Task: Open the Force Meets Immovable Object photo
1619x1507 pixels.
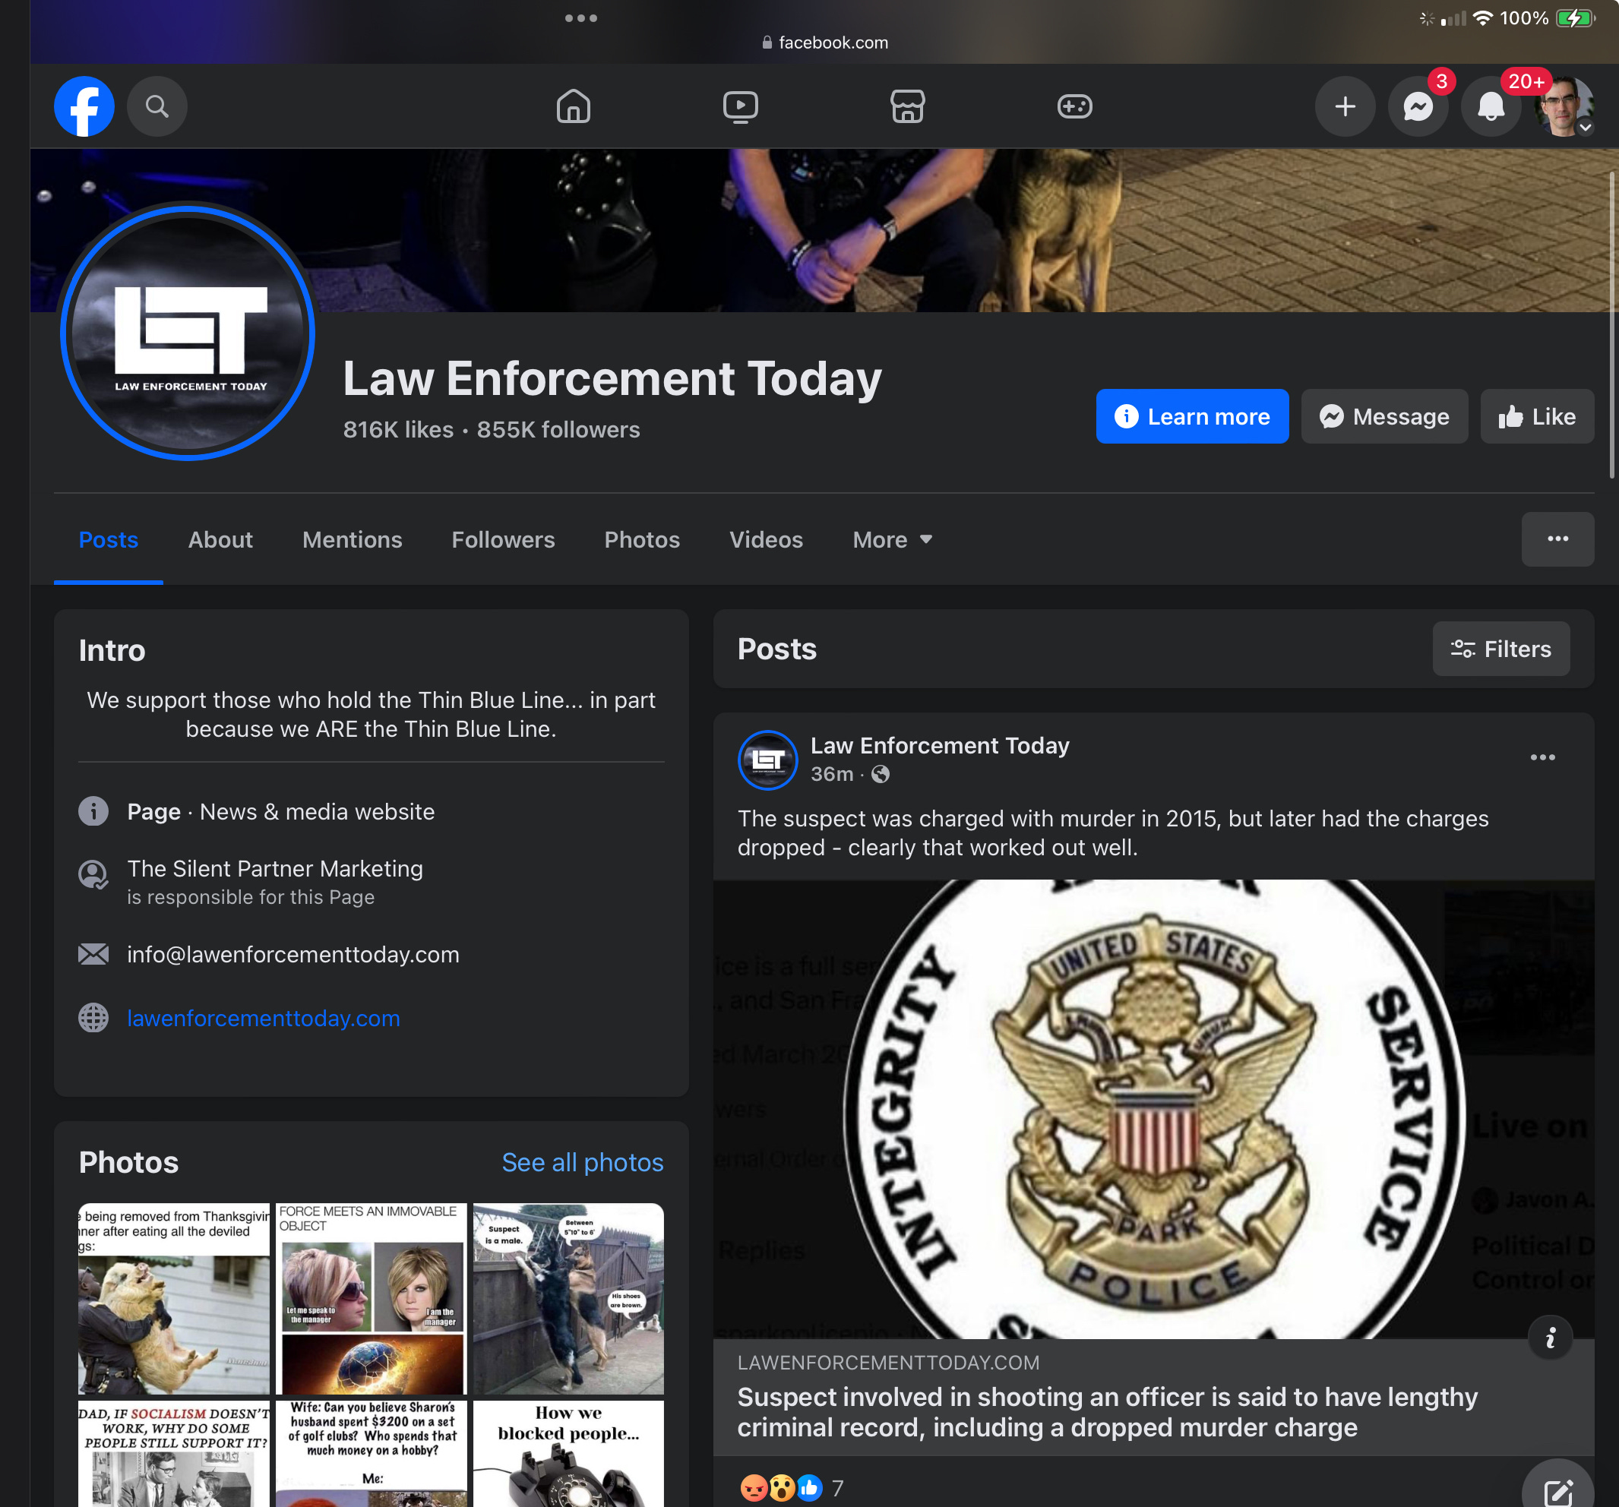Action: tap(372, 1299)
